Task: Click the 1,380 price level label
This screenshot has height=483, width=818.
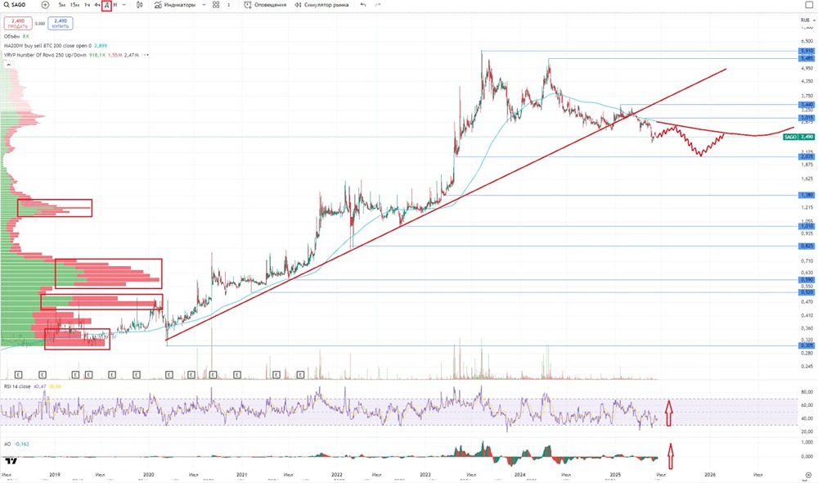Action: (807, 196)
